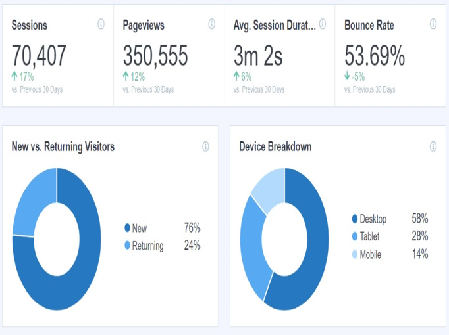
Task: Click the Device Breakdown heading
Action: pyautogui.click(x=275, y=146)
